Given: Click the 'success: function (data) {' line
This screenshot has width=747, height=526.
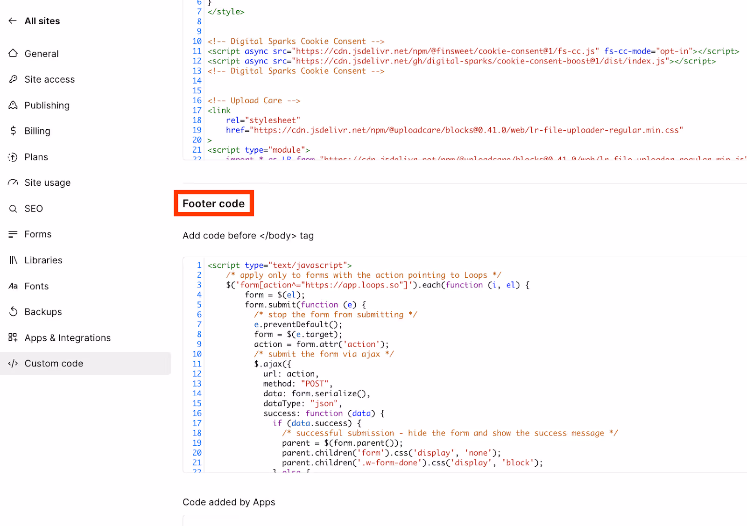Looking at the screenshot, I should [324, 414].
